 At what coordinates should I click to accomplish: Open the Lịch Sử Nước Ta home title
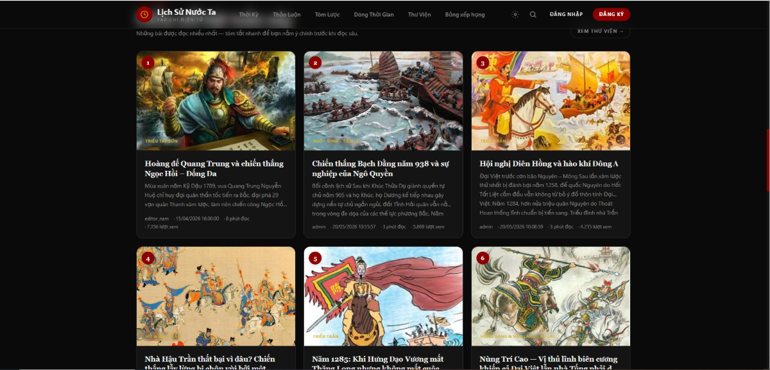tap(187, 12)
